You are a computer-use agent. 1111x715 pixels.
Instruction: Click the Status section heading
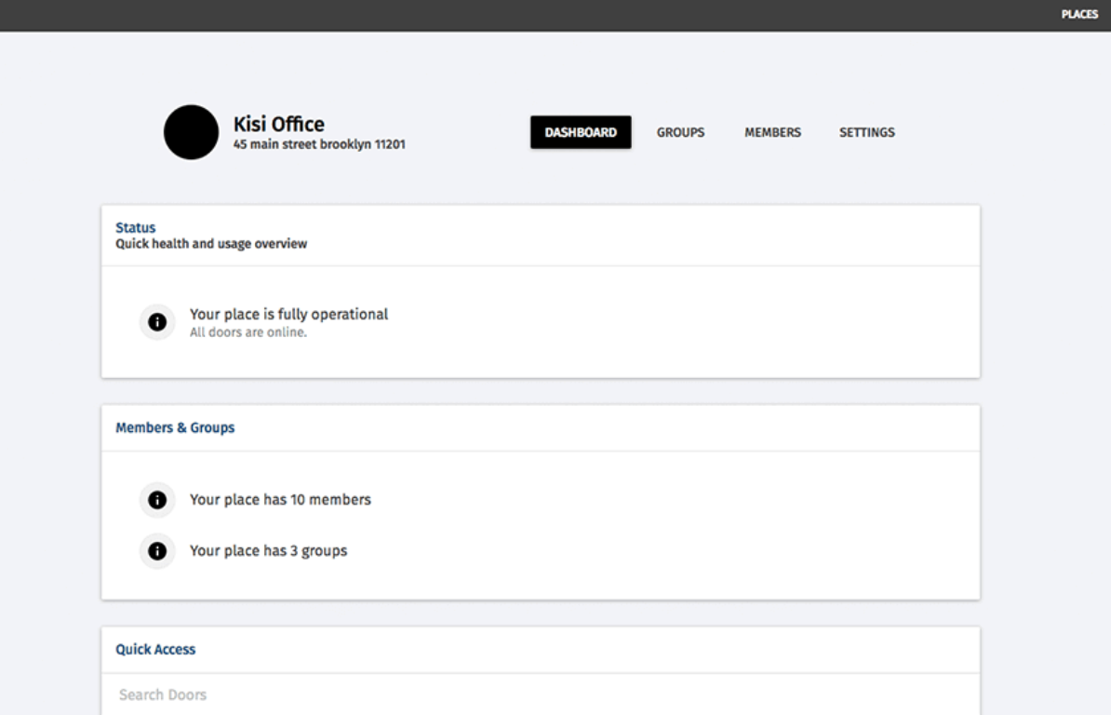(136, 228)
